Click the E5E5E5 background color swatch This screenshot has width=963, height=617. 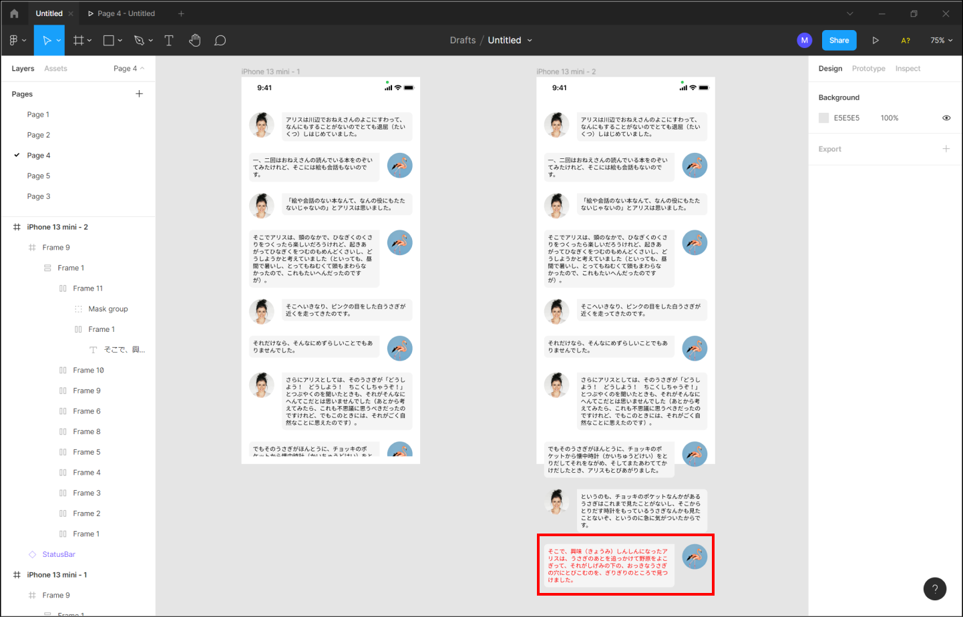[823, 118]
